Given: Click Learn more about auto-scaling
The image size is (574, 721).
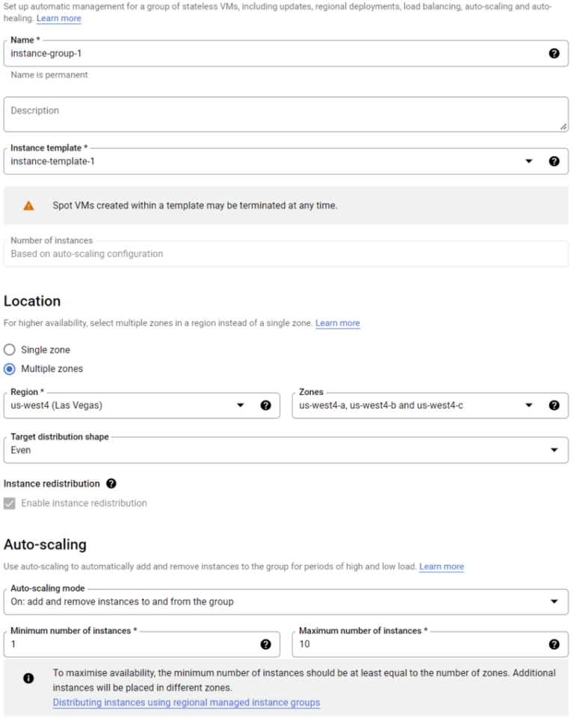Looking at the screenshot, I should pos(442,566).
